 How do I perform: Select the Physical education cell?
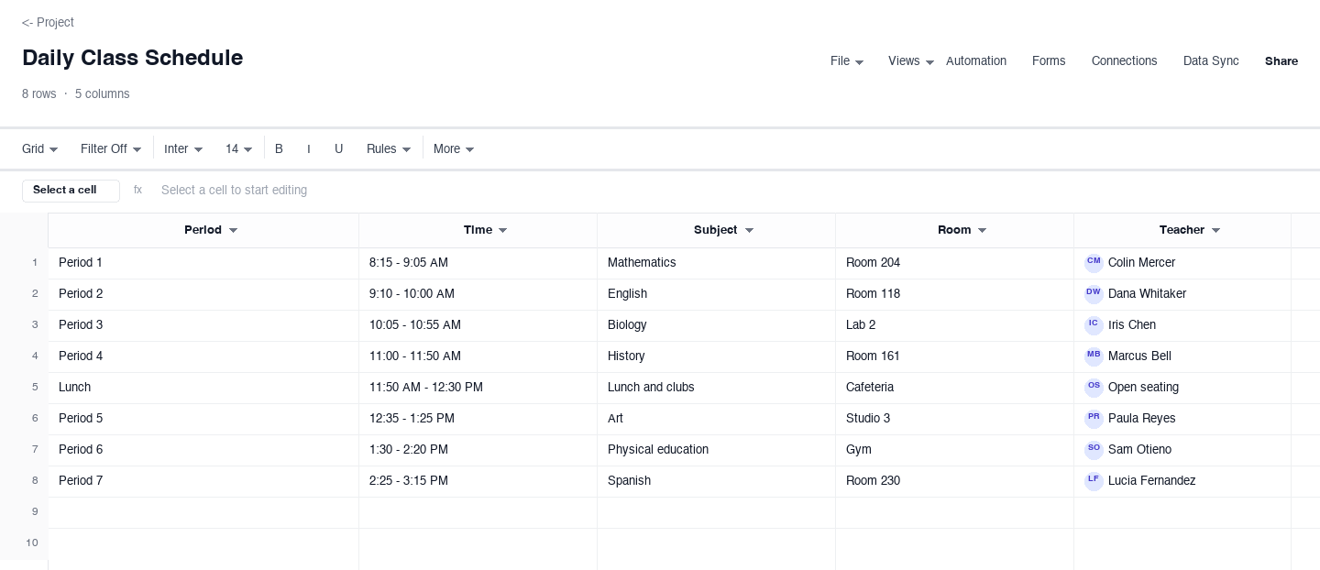coord(716,450)
